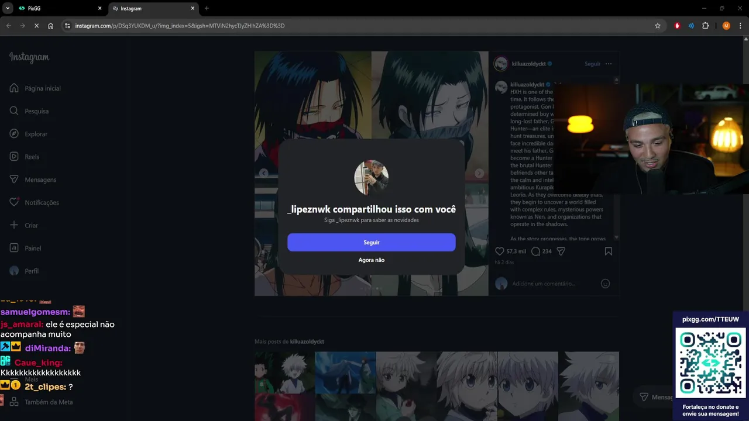Screen dimensions: 749x421
Task: Click browser forward button
Action: (x=22, y=26)
